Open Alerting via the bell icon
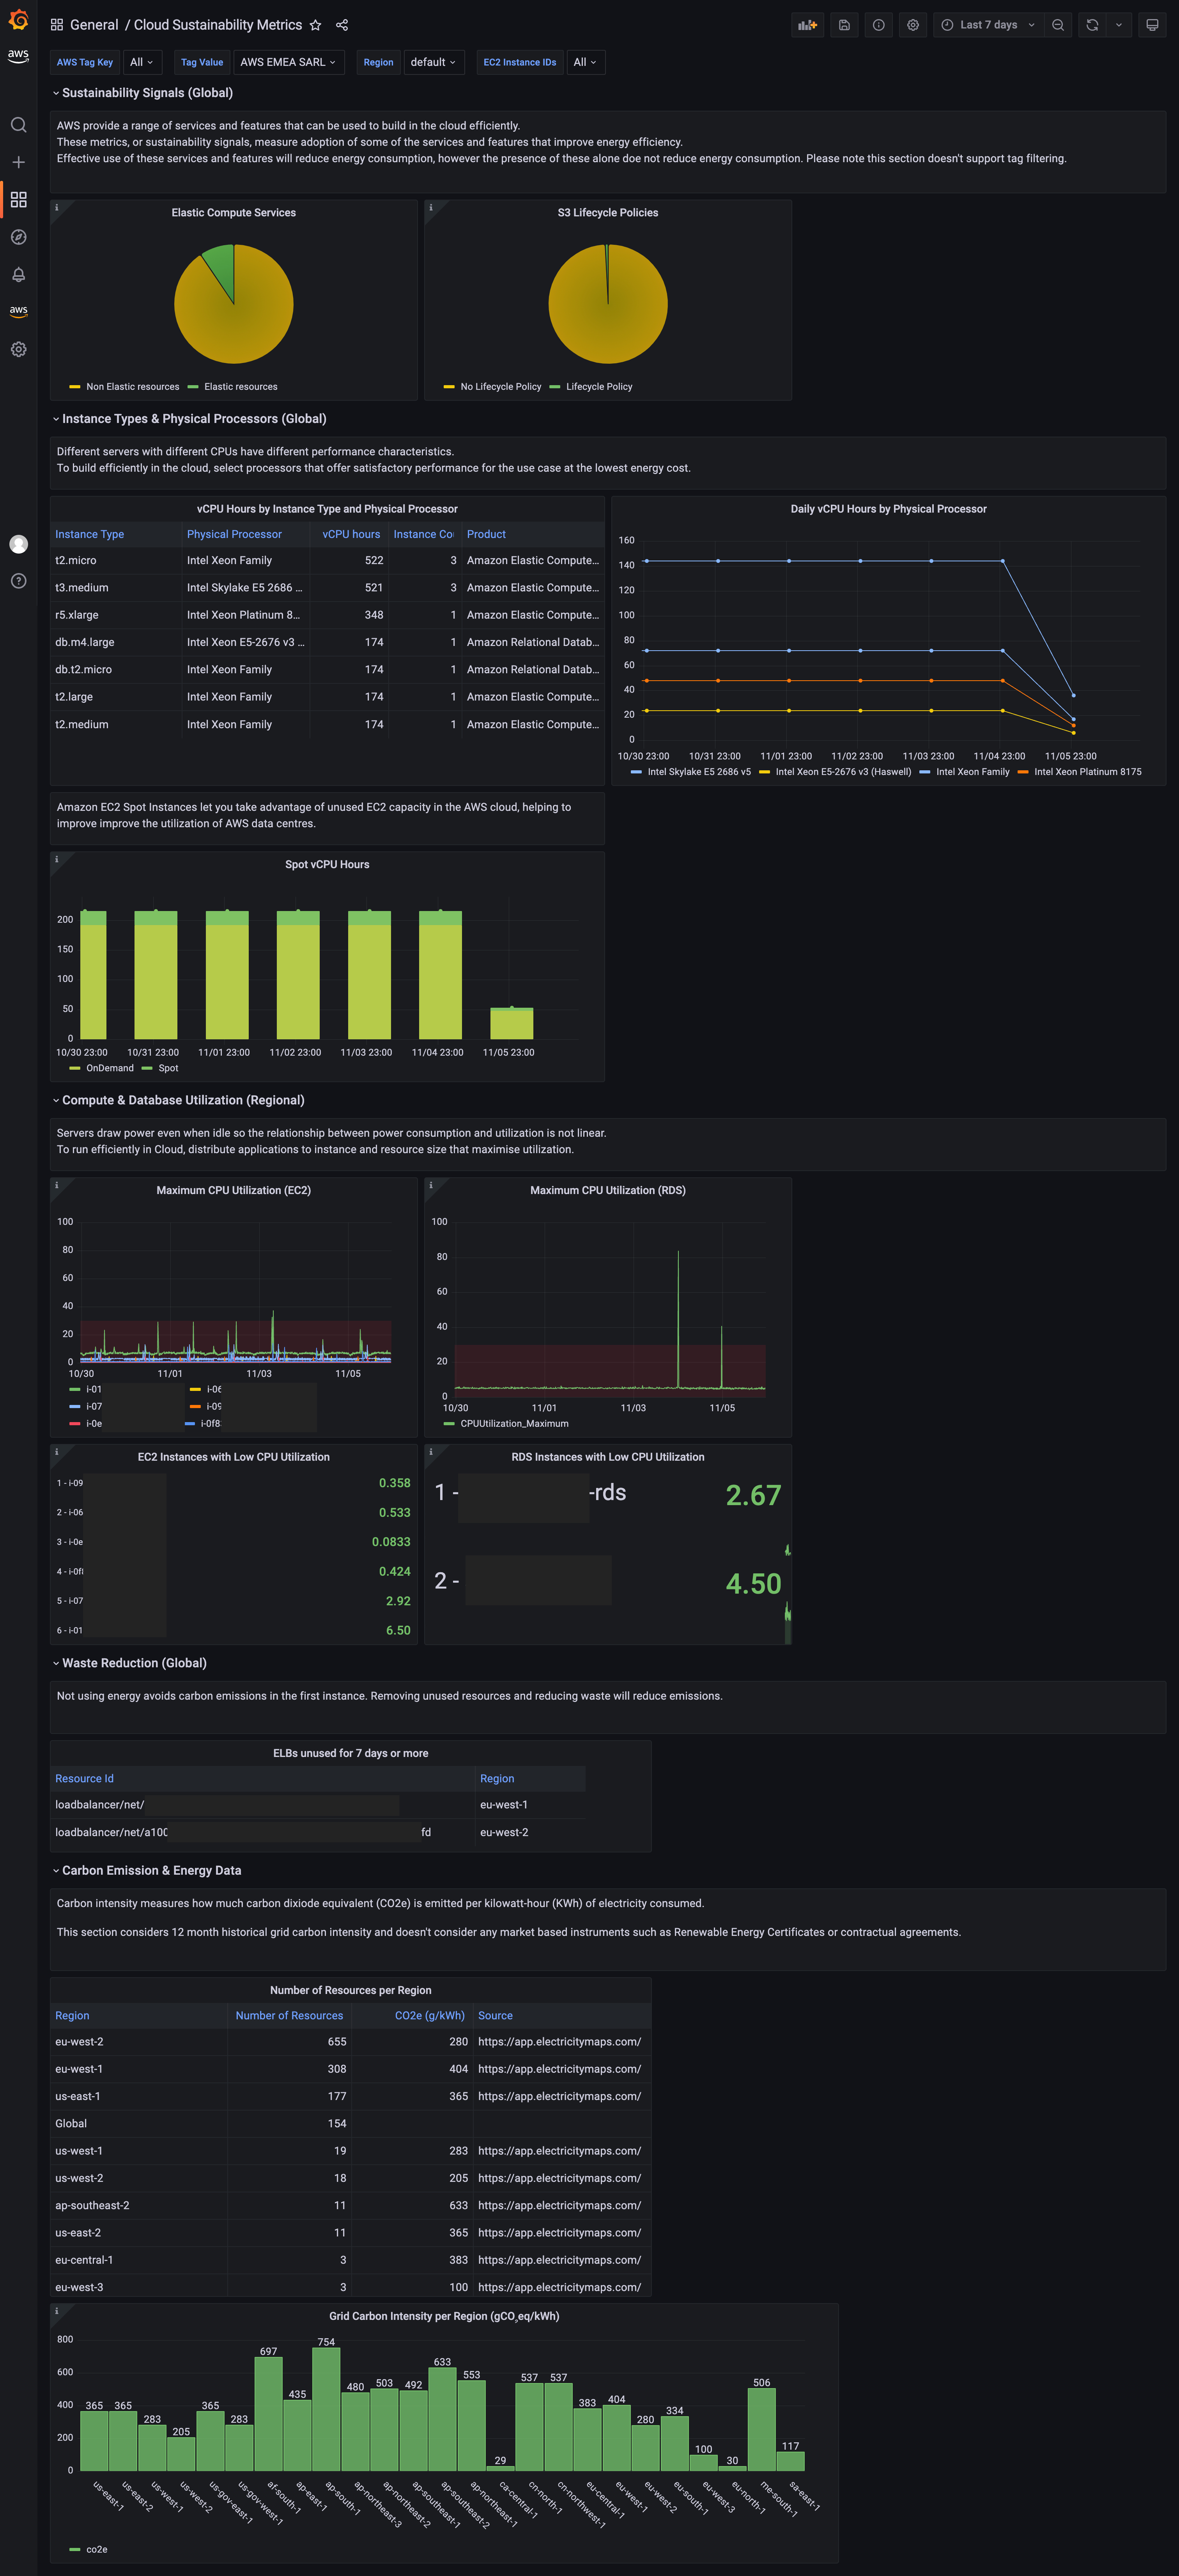The width and height of the screenshot is (1179, 2576). pos(18,275)
